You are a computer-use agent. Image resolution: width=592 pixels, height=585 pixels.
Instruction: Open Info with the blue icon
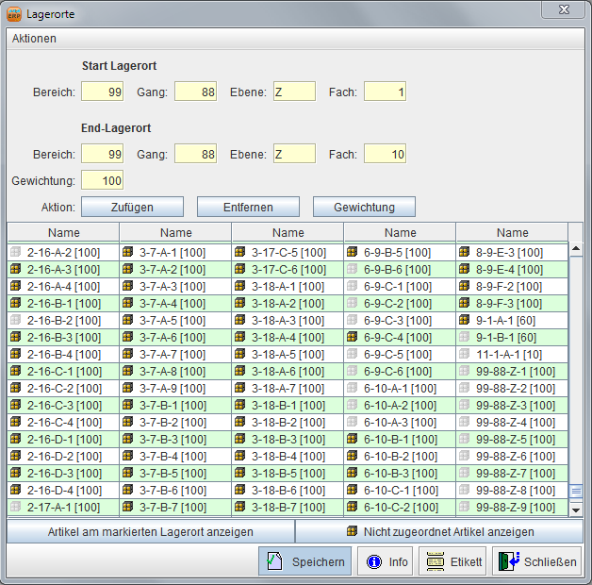373,561
